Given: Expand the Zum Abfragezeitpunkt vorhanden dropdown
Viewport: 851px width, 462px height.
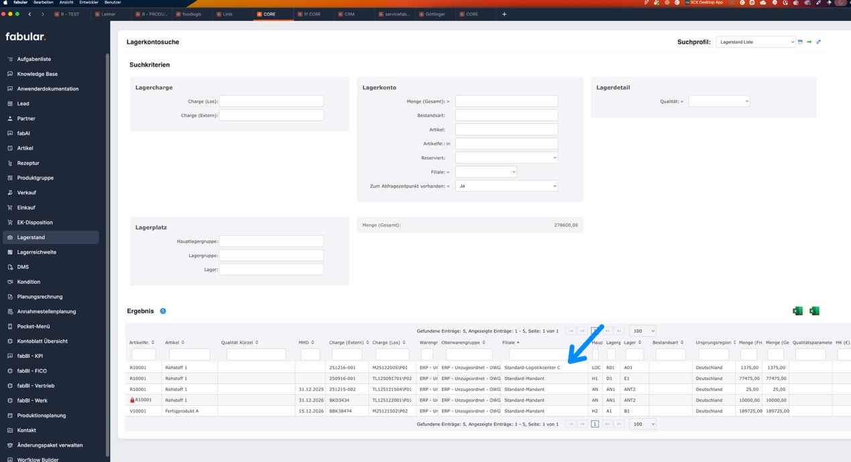Looking at the screenshot, I should [x=506, y=186].
